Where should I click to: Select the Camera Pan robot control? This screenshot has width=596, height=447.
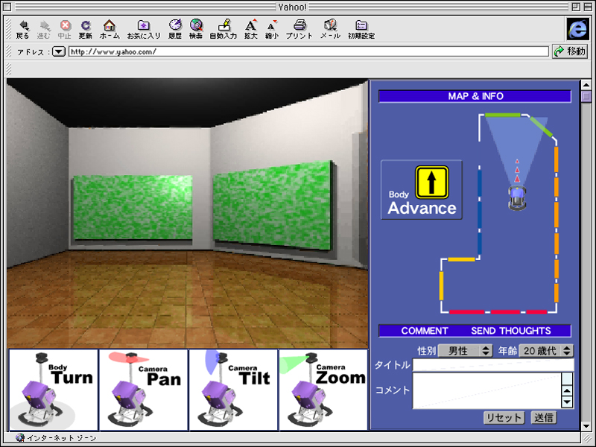[143, 390]
